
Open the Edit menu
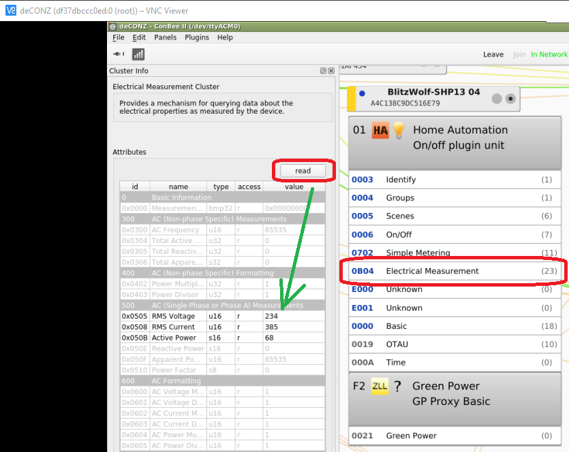tap(139, 37)
